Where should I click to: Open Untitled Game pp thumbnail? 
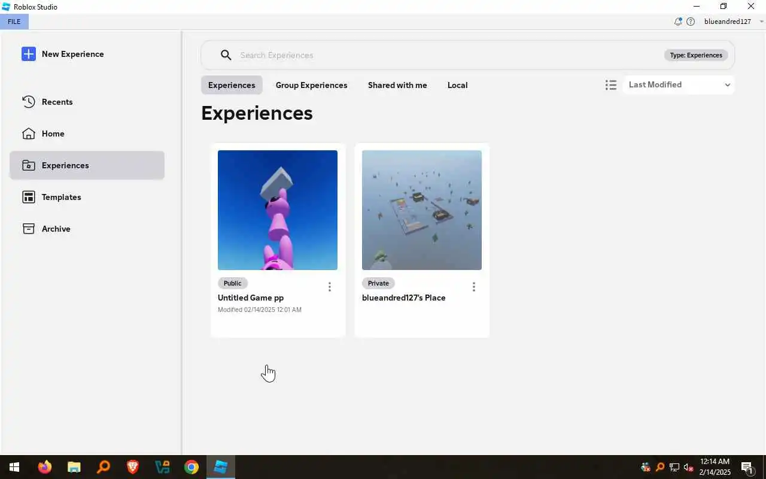click(x=278, y=210)
